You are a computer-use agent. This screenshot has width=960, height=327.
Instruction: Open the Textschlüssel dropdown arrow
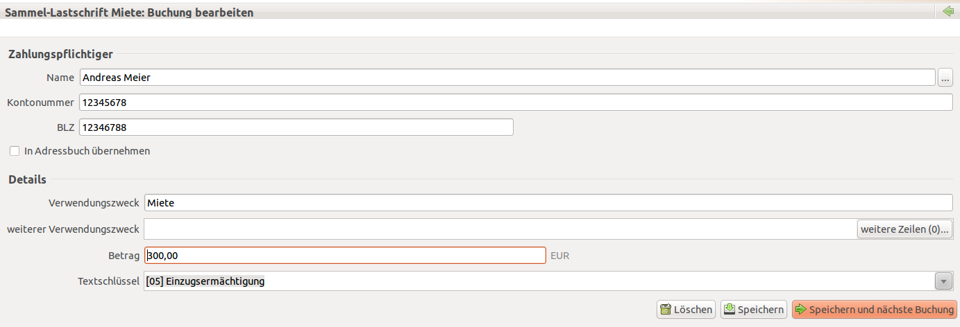[x=943, y=281]
